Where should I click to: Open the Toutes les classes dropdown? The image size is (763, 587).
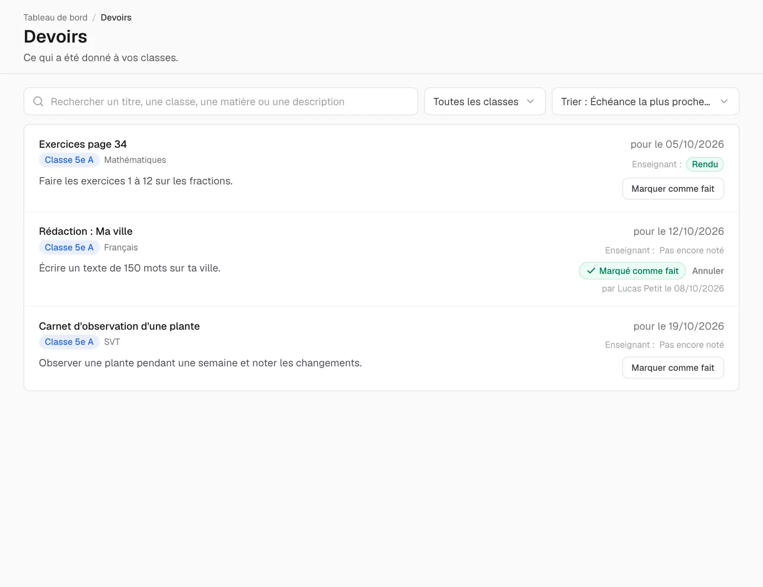tap(485, 101)
